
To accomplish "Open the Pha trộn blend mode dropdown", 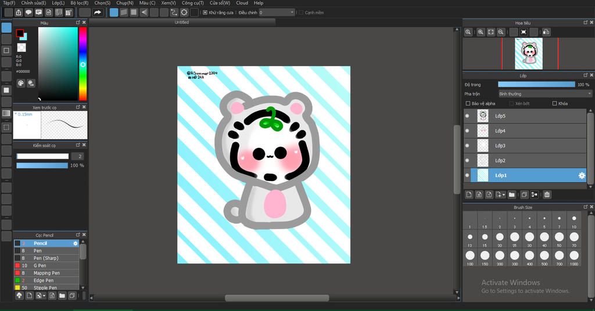I will click(545, 93).
